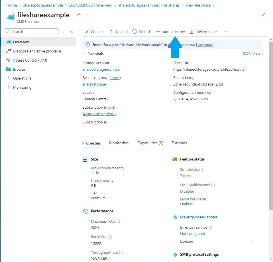Click the Feature status green icon
Viewport: 273px width, 262px height.
175,159
